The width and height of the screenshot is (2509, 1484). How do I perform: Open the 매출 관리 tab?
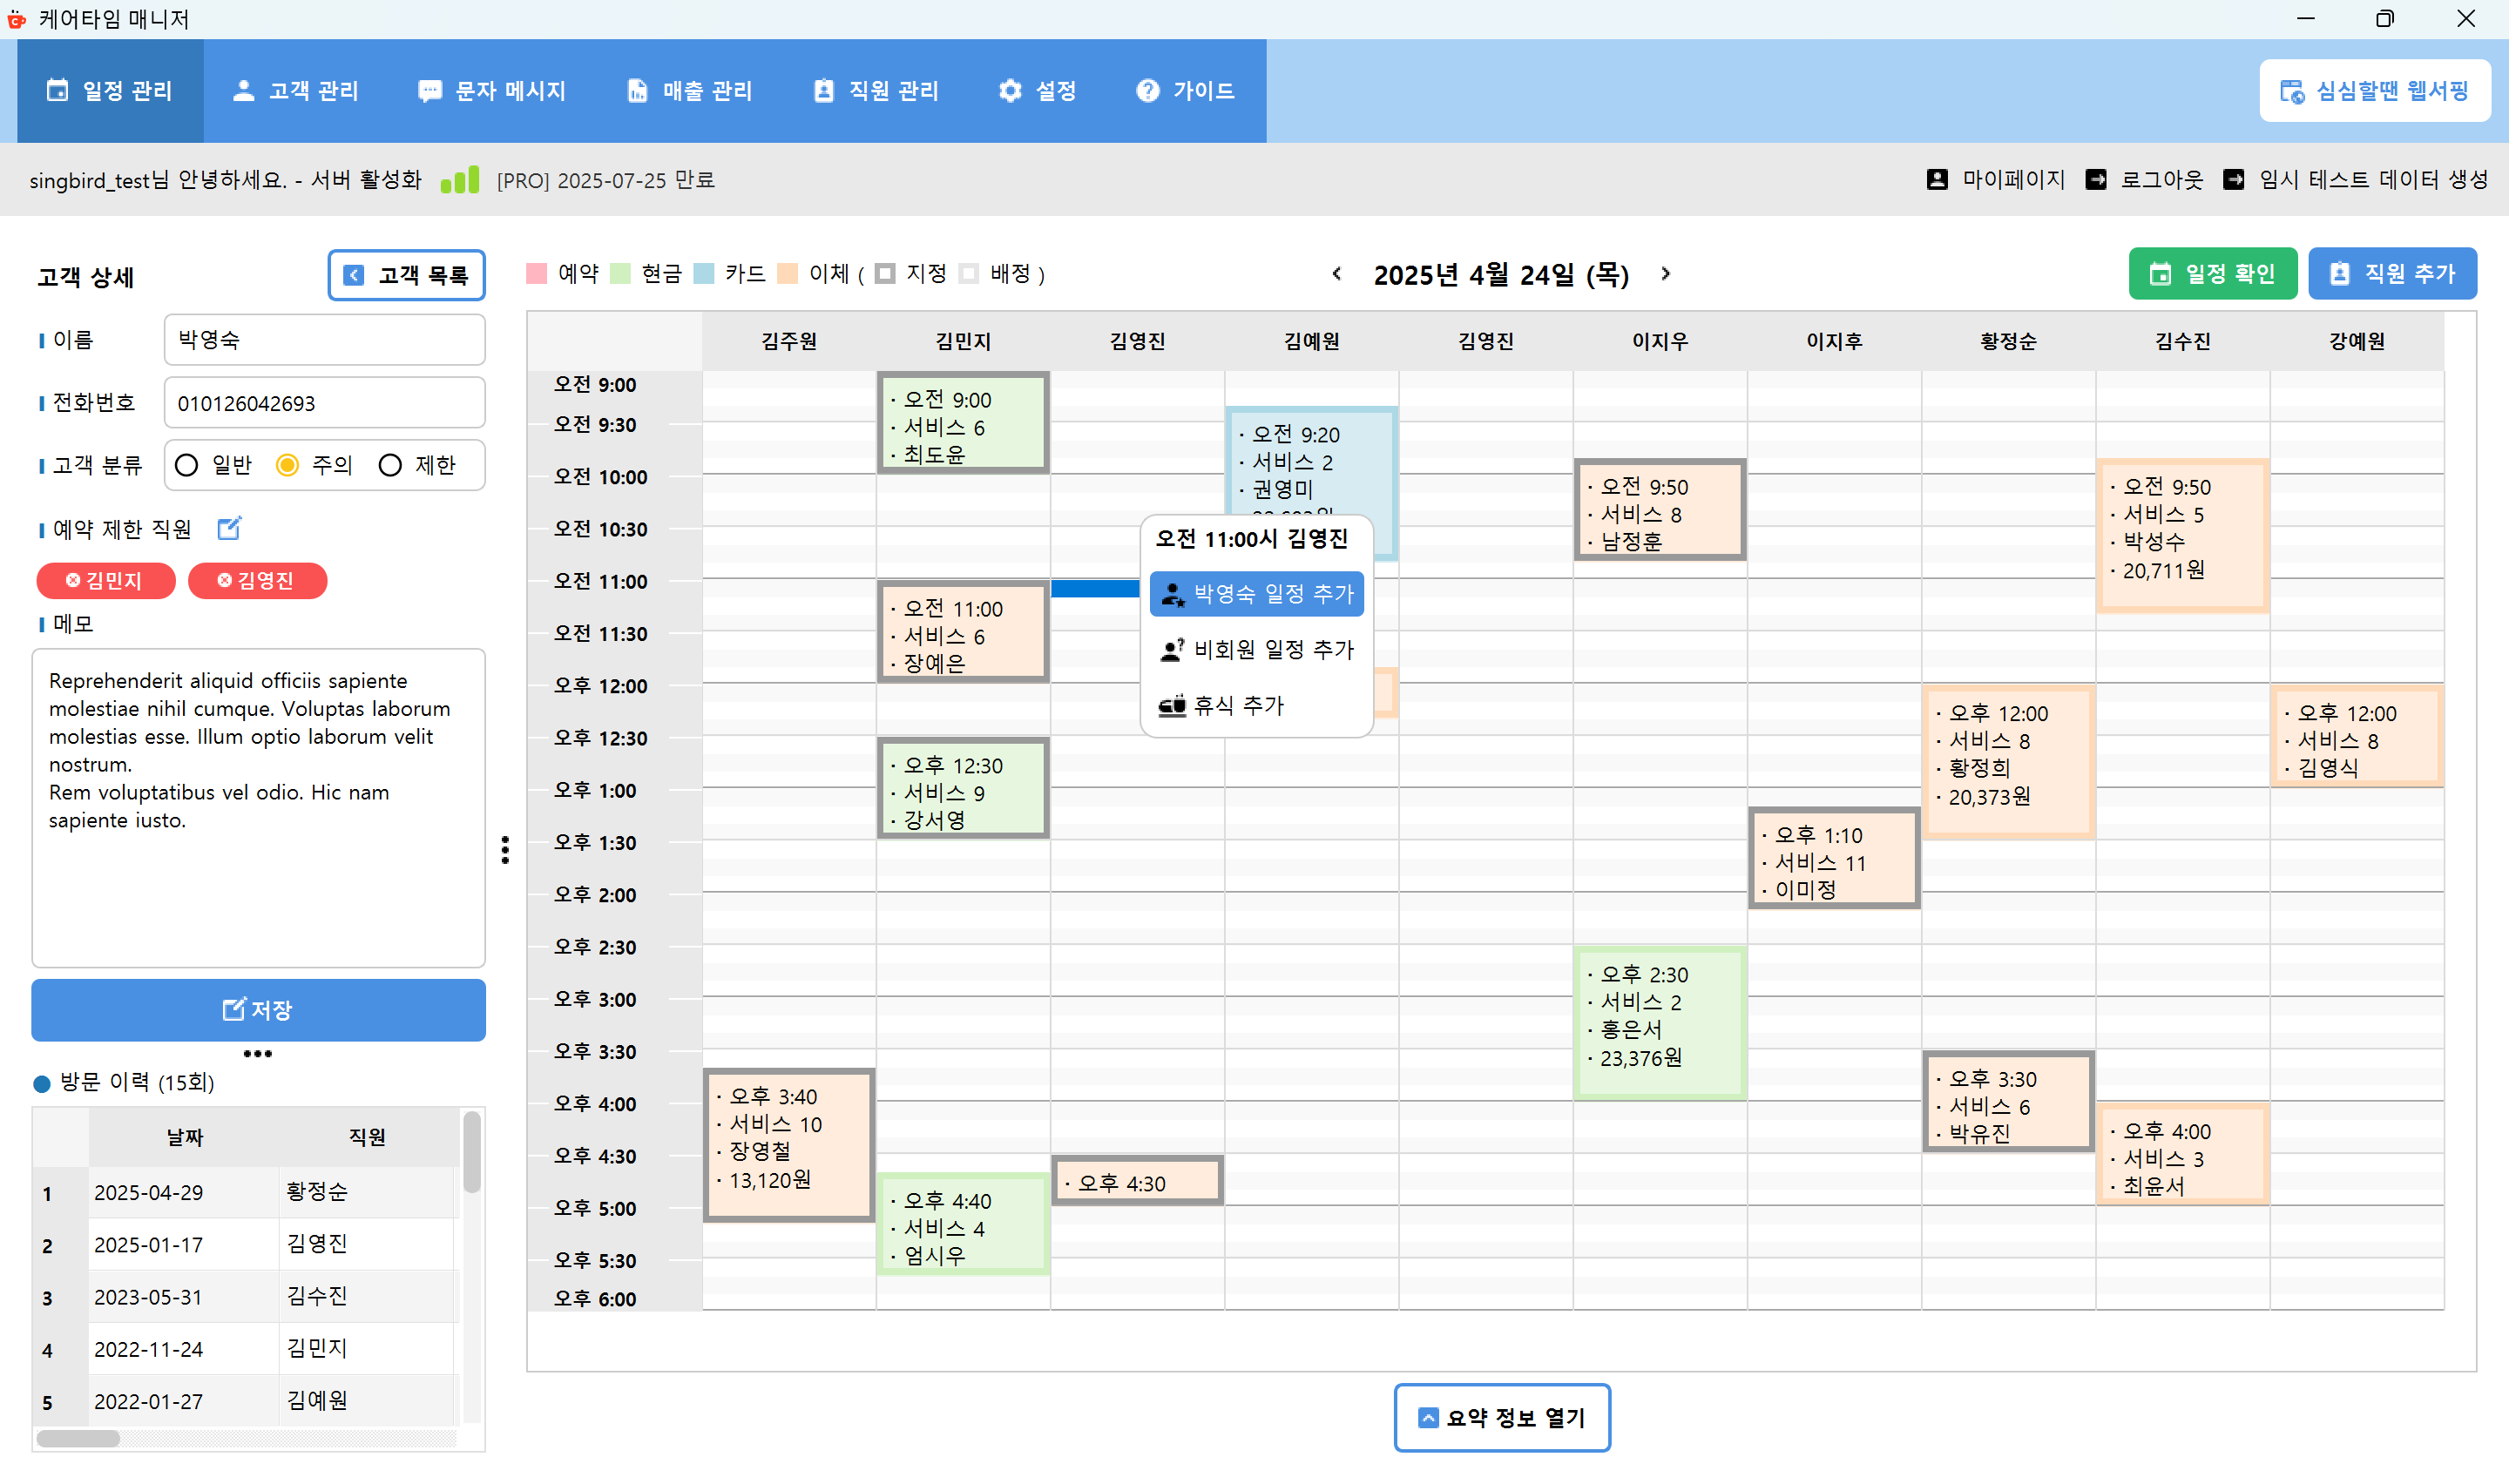click(689, 91)
